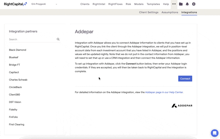Click the search magnifier icon
This screenshot has width=220, height=139.
(58, 39)
